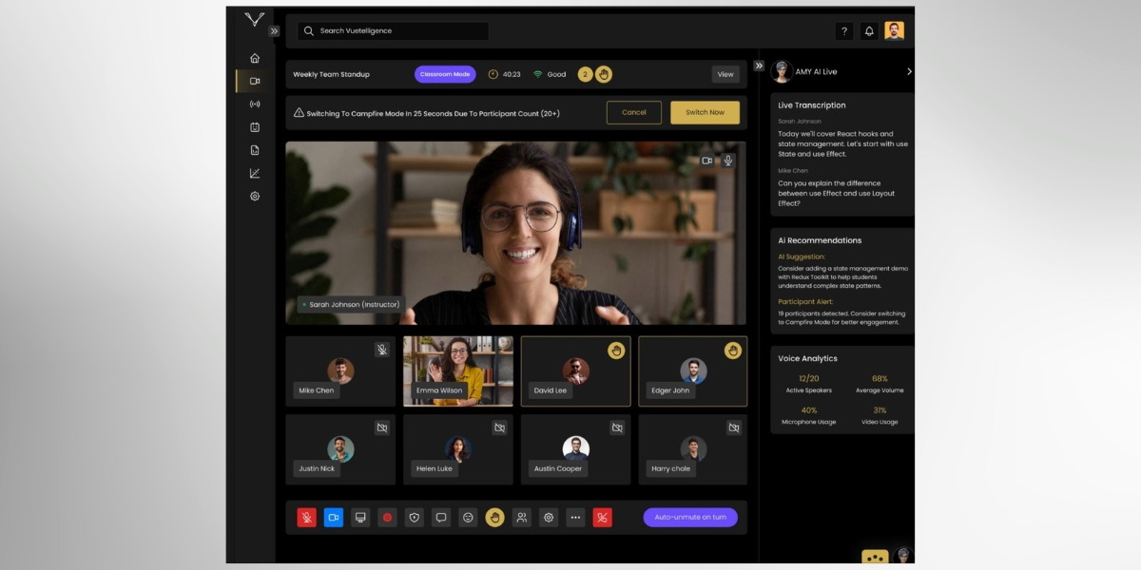Click the red record button in toolbar
This screenshot has height=570, width=1141.
(x=387, y=518)
